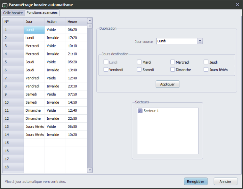Select Mercredi in row 3

(x=34, y=46)
